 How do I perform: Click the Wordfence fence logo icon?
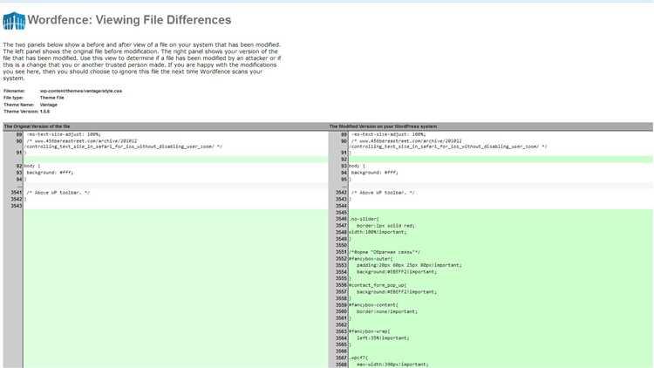coord(14,20)
